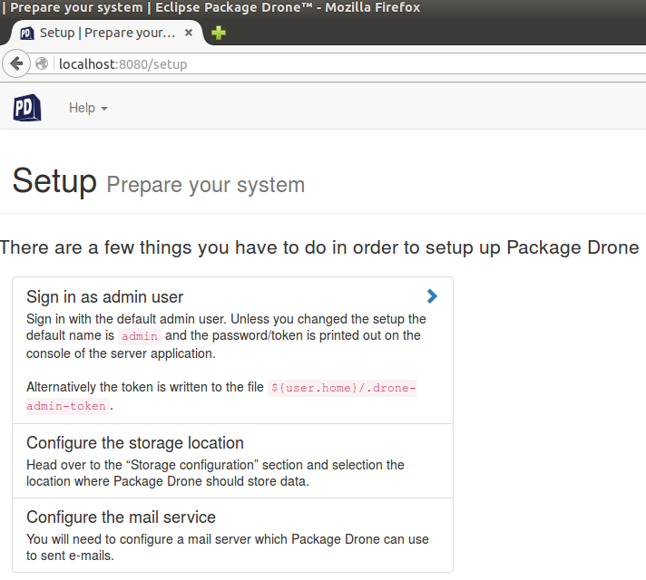Open a new tab with green plus
This screenshot has height=580, width=646.
click(x=219, y=33)
